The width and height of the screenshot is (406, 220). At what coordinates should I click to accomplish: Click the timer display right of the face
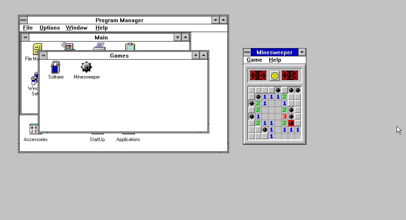coord(290,76)
